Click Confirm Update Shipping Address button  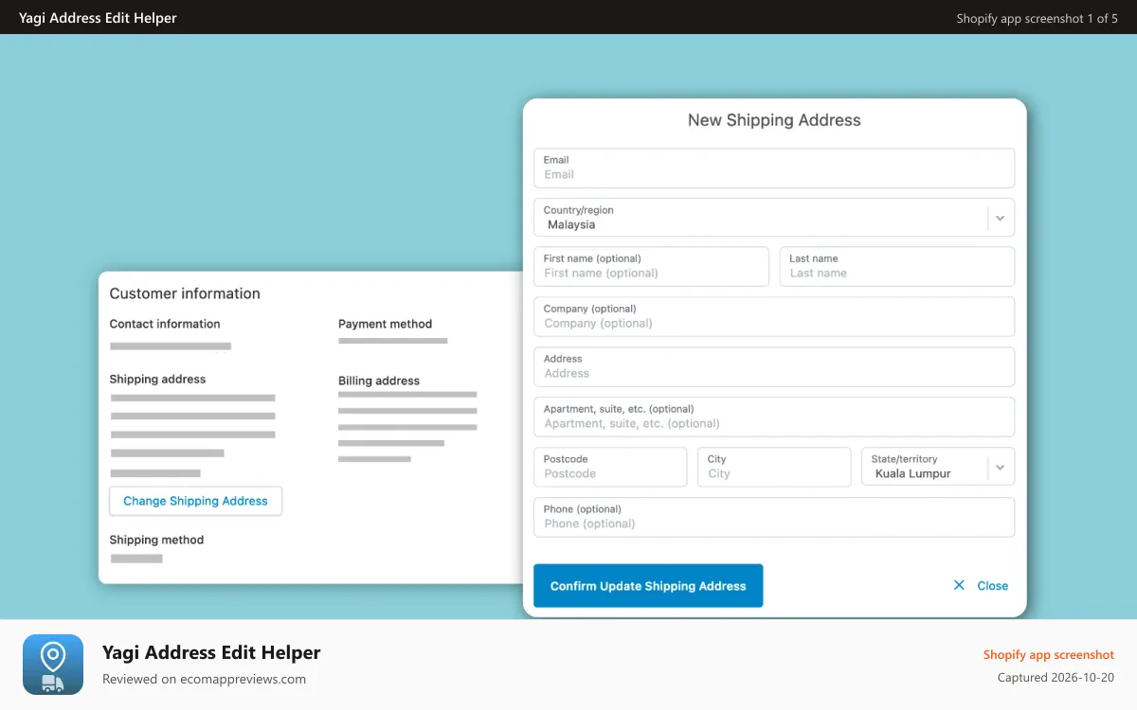click(648, 586)
